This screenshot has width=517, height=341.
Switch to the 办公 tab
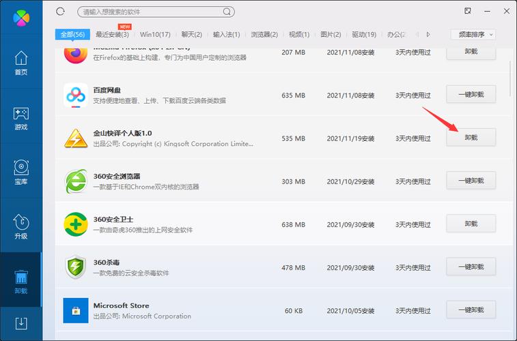coord(396,34)
